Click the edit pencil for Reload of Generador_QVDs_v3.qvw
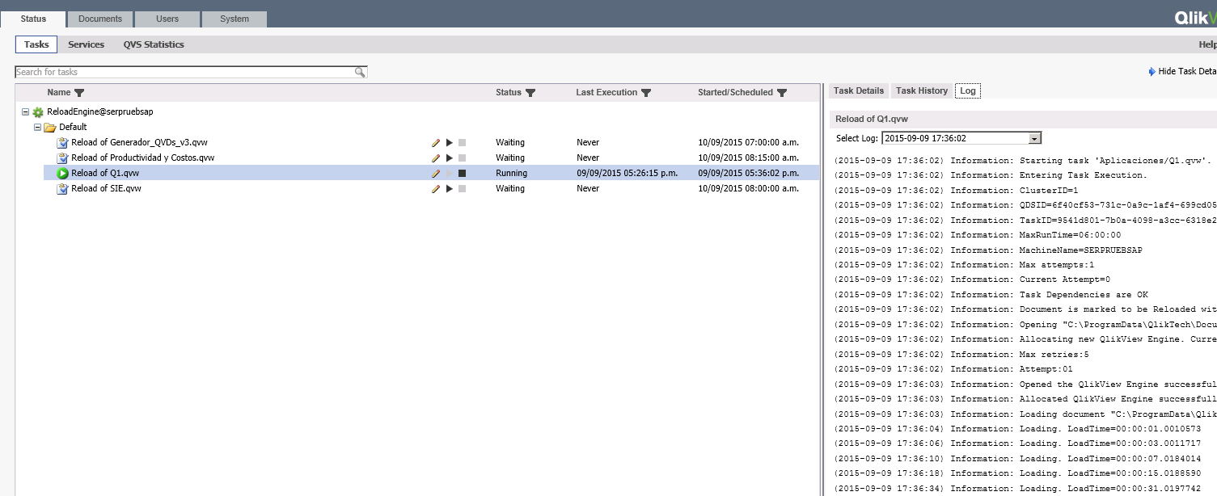Viewport: 1217px width, 496px height. click(436, 143)
